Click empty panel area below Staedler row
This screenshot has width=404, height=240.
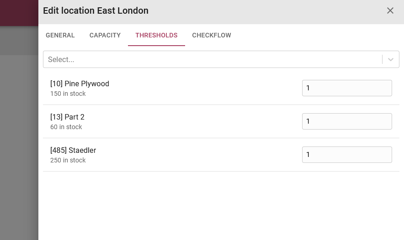(x=221, y=206)
